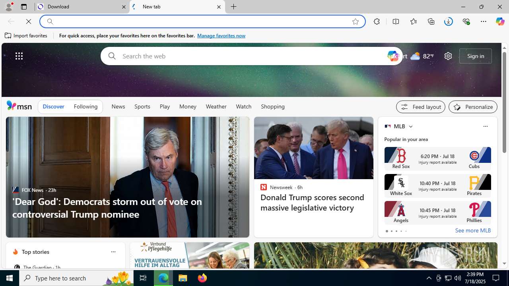The width and height of the screenshot is (509, 286).
Task: Click Import favorites button
Action: click(26, 36)
